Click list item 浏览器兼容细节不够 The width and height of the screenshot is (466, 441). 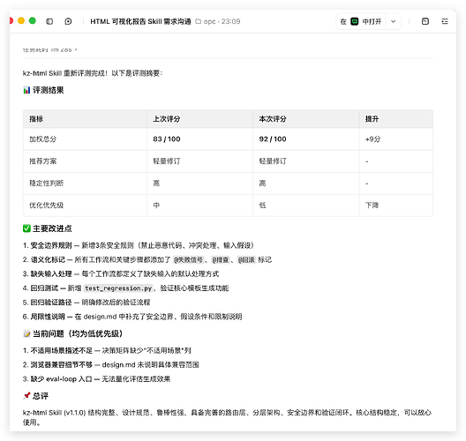click(111, 364)
